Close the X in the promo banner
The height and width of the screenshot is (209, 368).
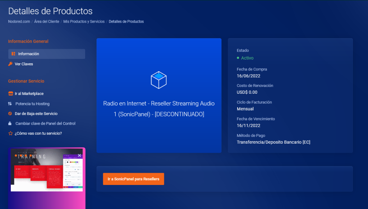(x=79, y=155)
